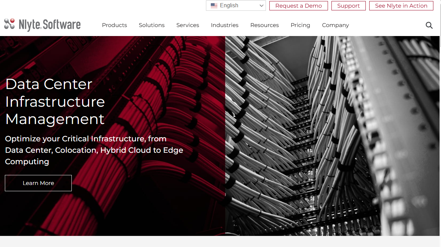Click the Request a Demo button
441x247 pixels.
[x=299, y=6]
